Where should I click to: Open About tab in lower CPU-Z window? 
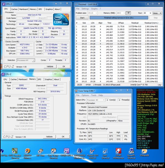(57, 79)
